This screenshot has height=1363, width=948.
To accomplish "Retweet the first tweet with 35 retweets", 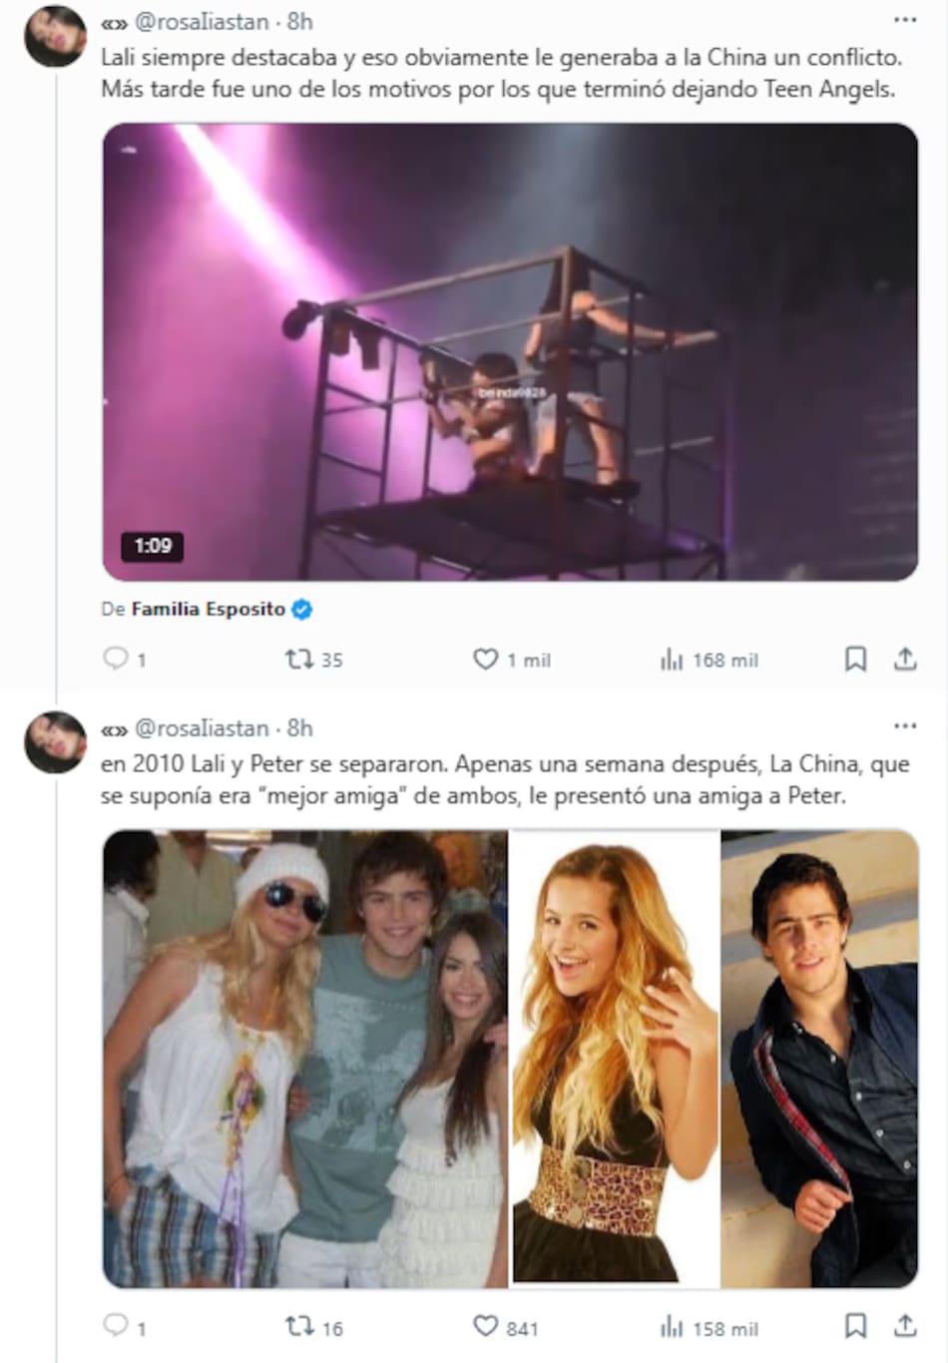I will 299,659.
